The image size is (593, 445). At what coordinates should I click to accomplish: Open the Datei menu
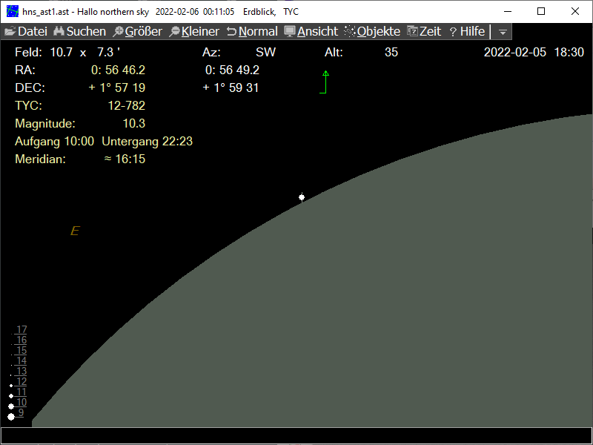tap(26, 32)
